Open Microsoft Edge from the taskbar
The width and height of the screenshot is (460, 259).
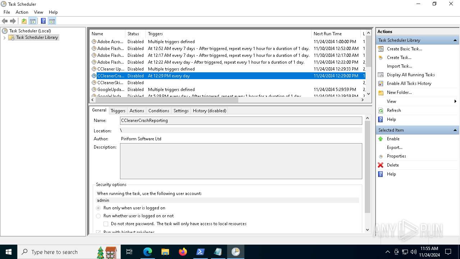click(x=148, y=252)
